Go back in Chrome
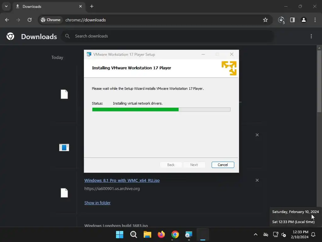322x242 pixels. click(7, 20)
